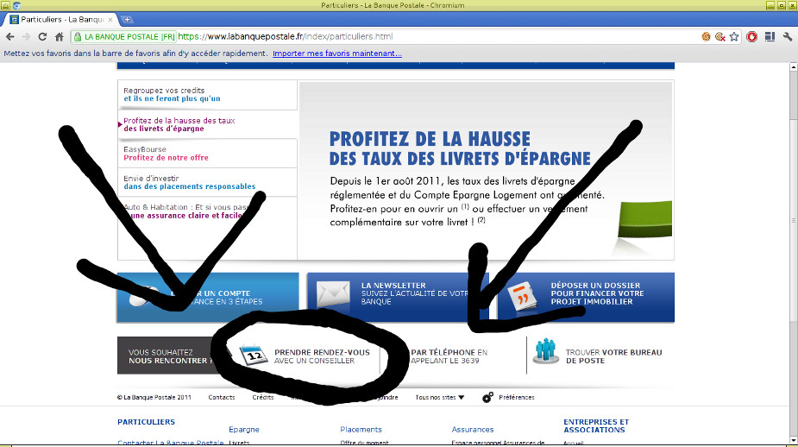
Task: Click the Epargne footer heading
Action: coord(244,430)
